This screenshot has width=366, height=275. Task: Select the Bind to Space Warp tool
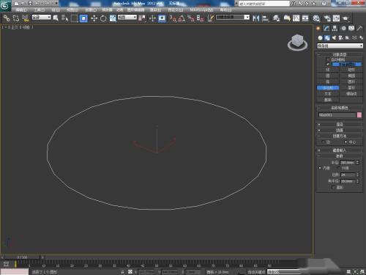click(26, 18)
